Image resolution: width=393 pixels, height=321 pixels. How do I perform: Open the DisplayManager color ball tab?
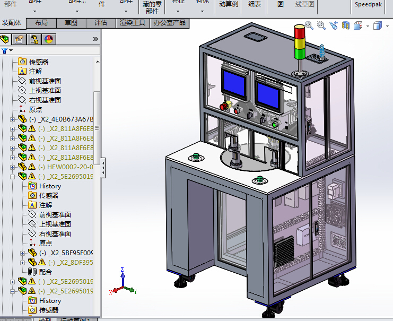[49, 39]
